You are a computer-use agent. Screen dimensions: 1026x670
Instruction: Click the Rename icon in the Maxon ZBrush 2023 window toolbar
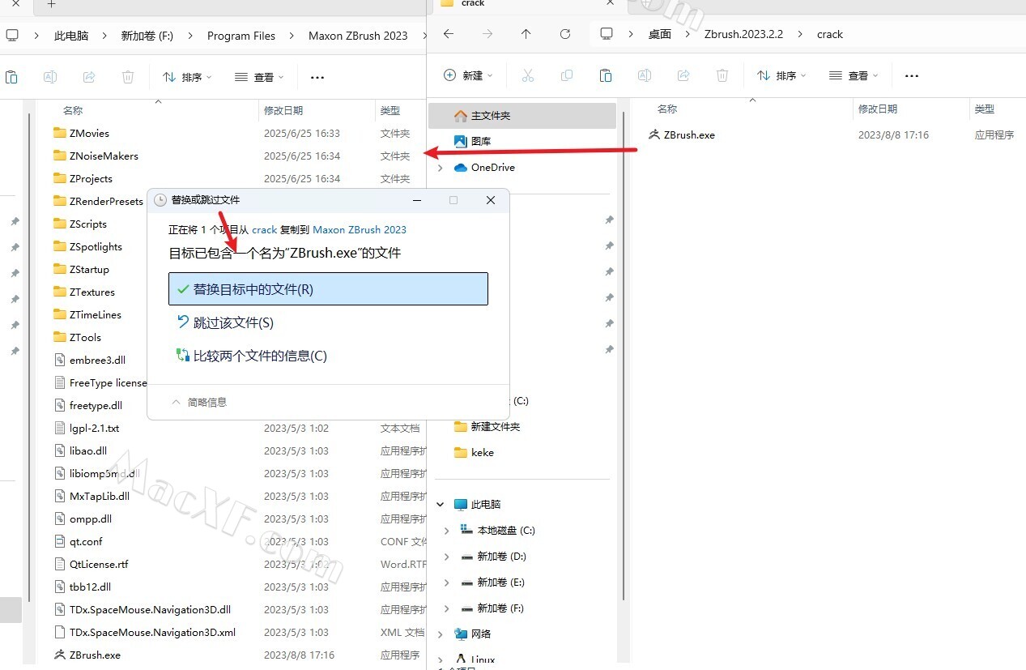50,77
